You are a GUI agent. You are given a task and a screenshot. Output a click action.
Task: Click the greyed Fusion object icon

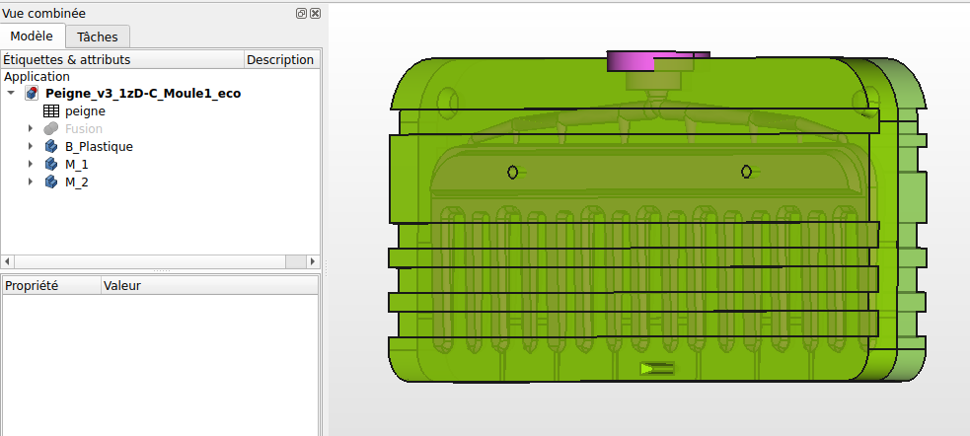pos(51,129)
